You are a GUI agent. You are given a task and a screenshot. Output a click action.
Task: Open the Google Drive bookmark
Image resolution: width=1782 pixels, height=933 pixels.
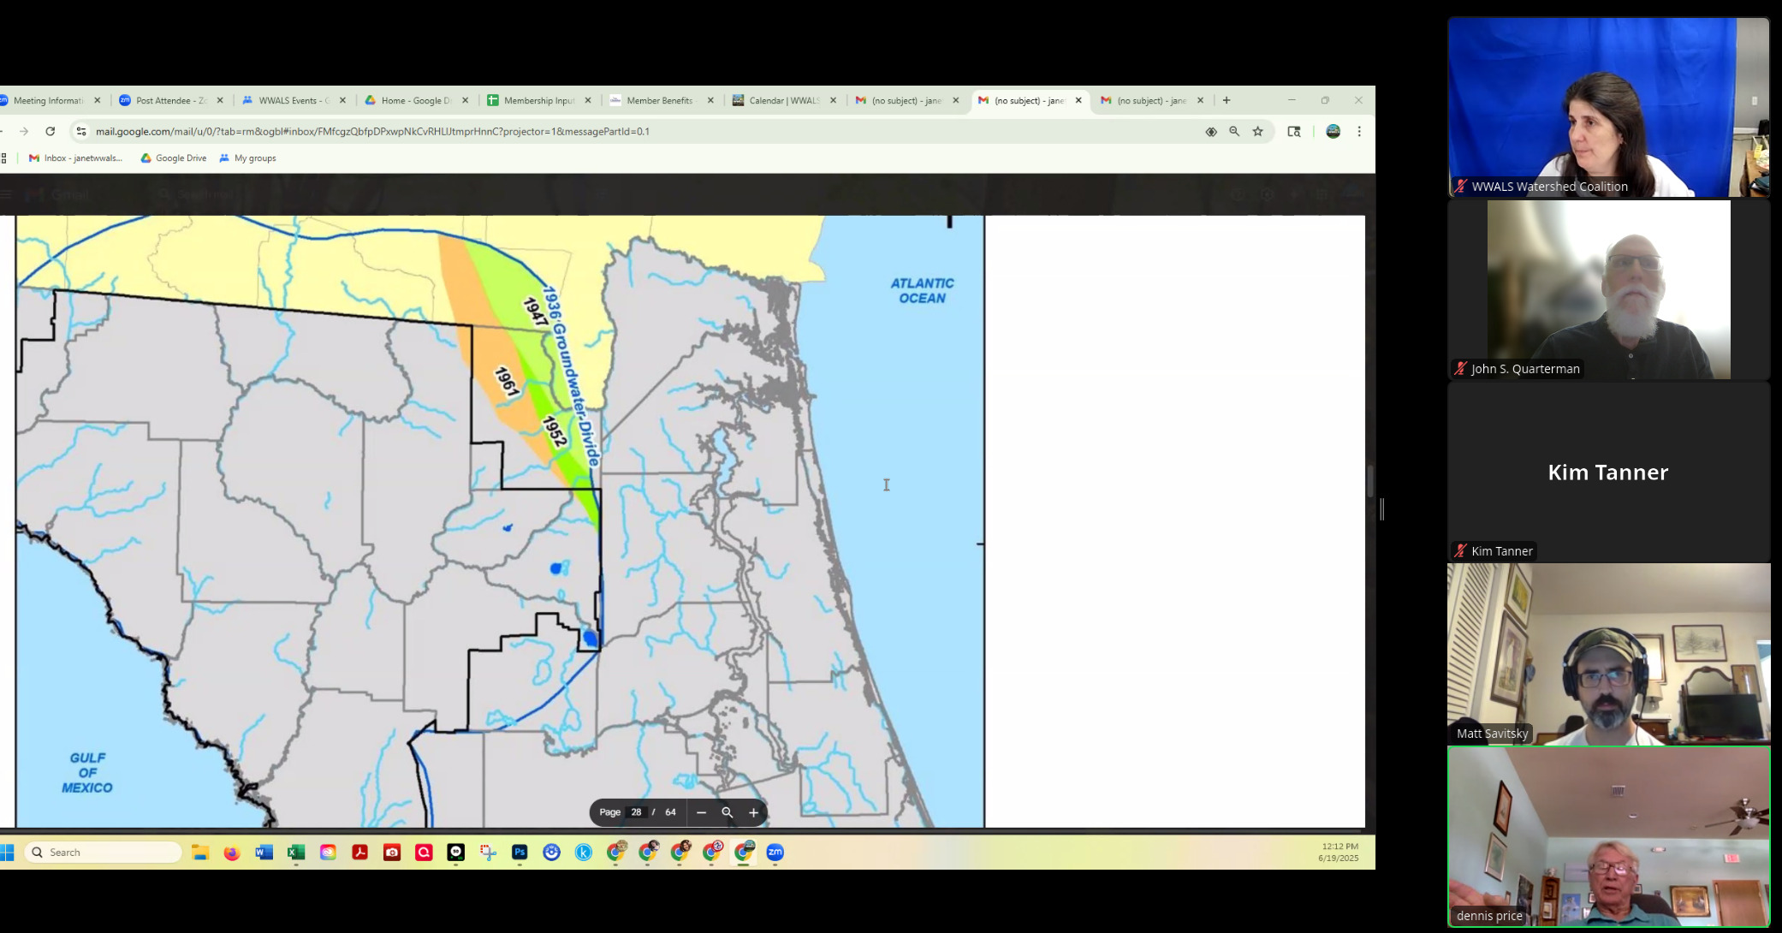pos(174,157)
